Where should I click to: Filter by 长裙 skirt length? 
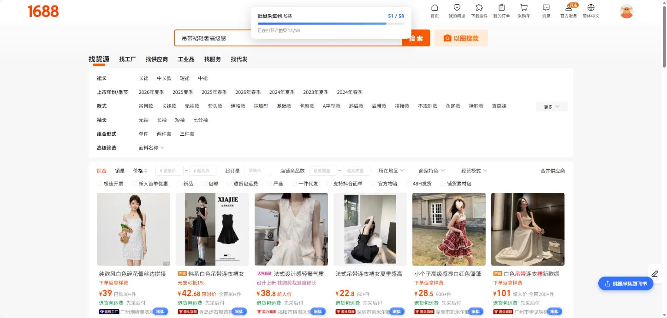click(x=144, y=78)
